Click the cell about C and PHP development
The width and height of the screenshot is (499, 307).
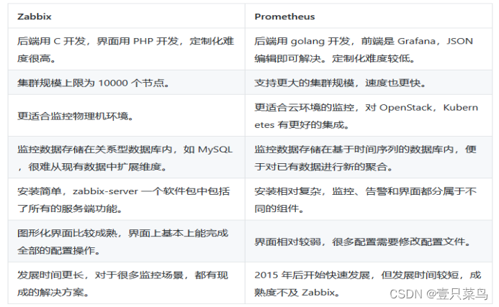(126, 50)
